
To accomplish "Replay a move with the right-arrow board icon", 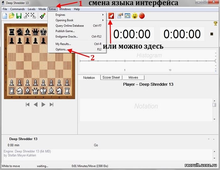I will (33, 16).
